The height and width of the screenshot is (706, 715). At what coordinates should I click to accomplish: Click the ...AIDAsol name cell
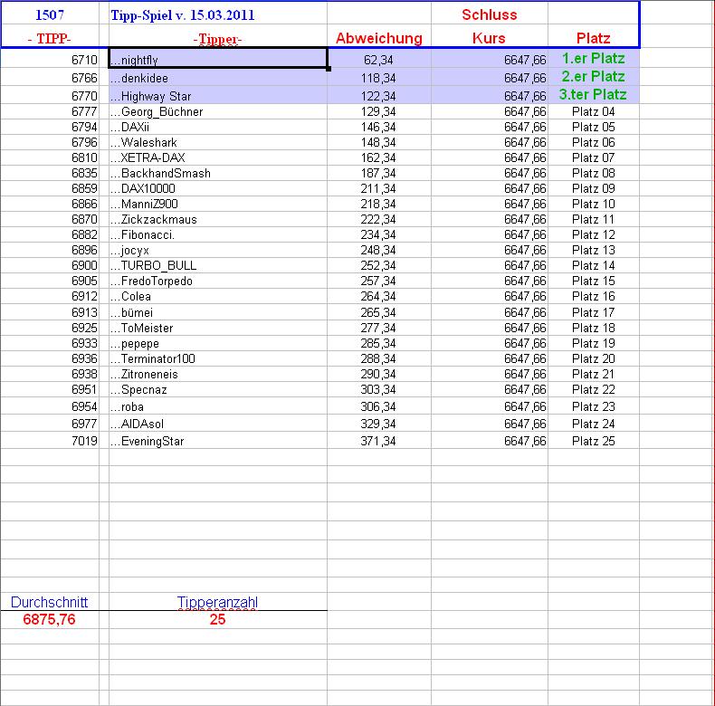pos(218,424)
